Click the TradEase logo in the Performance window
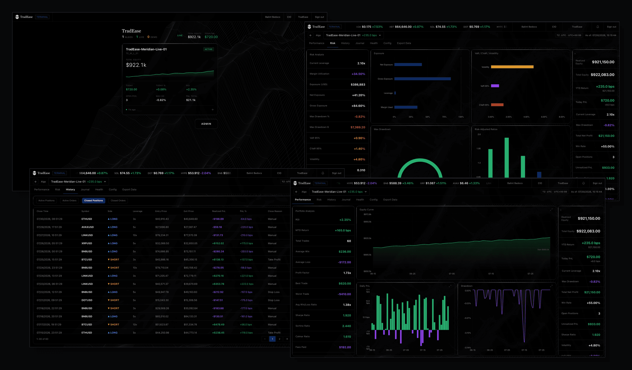632x370 pixels. [302, 183]
